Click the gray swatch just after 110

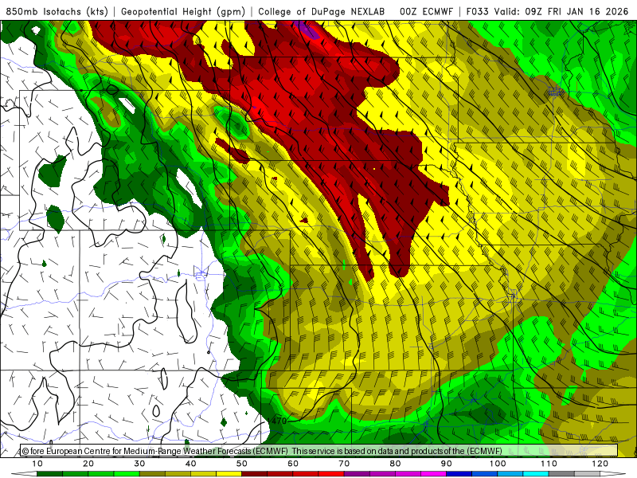tap(561, 474)
